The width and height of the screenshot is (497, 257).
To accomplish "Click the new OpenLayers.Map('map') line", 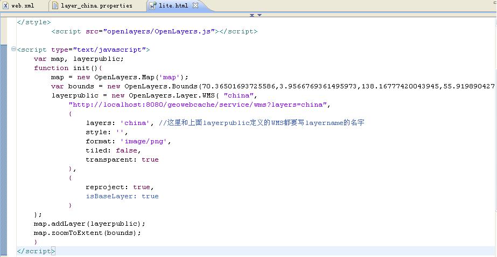I will tap(120, 77).
